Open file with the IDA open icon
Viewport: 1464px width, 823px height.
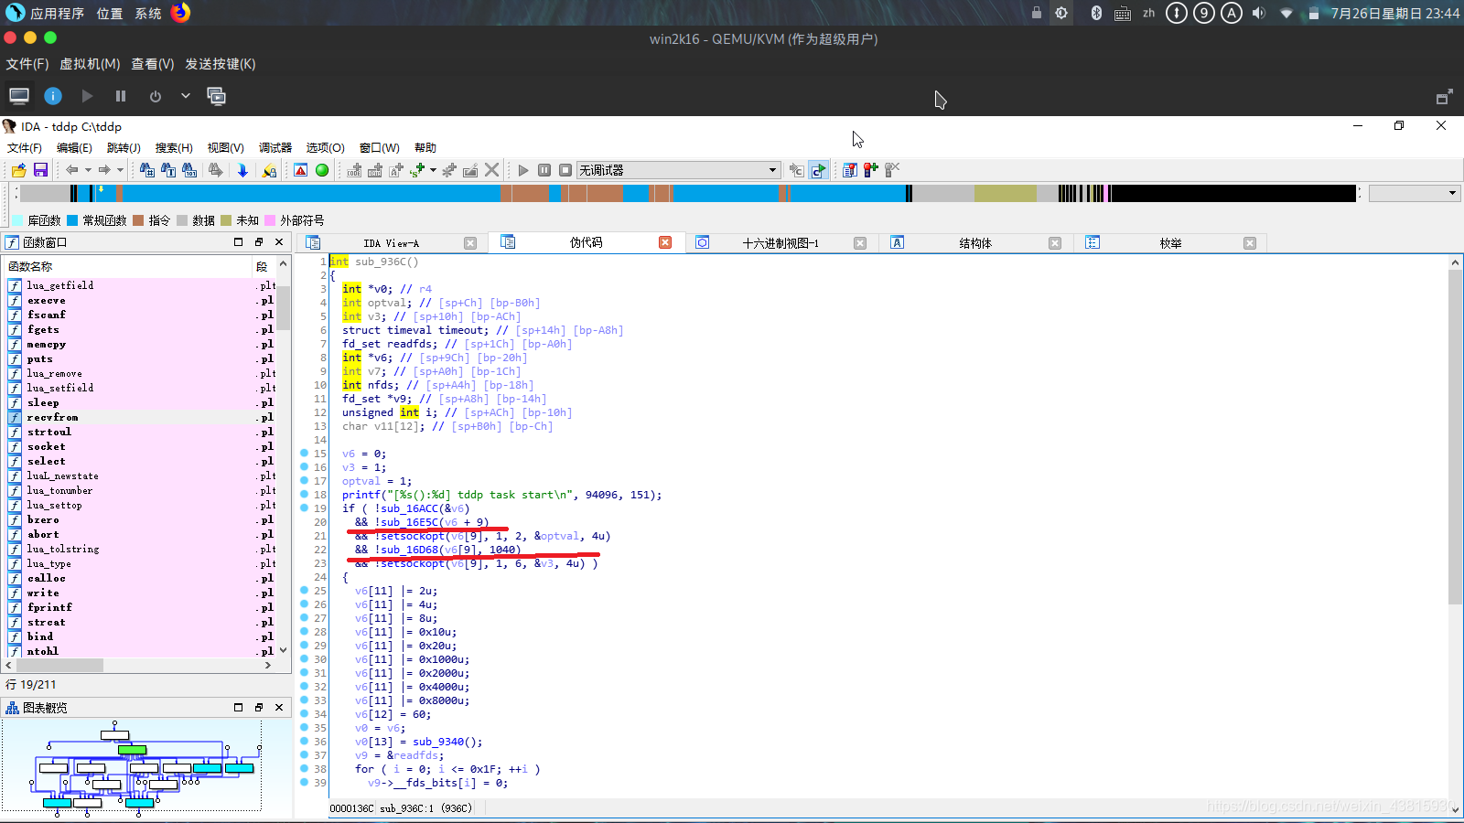18,170
